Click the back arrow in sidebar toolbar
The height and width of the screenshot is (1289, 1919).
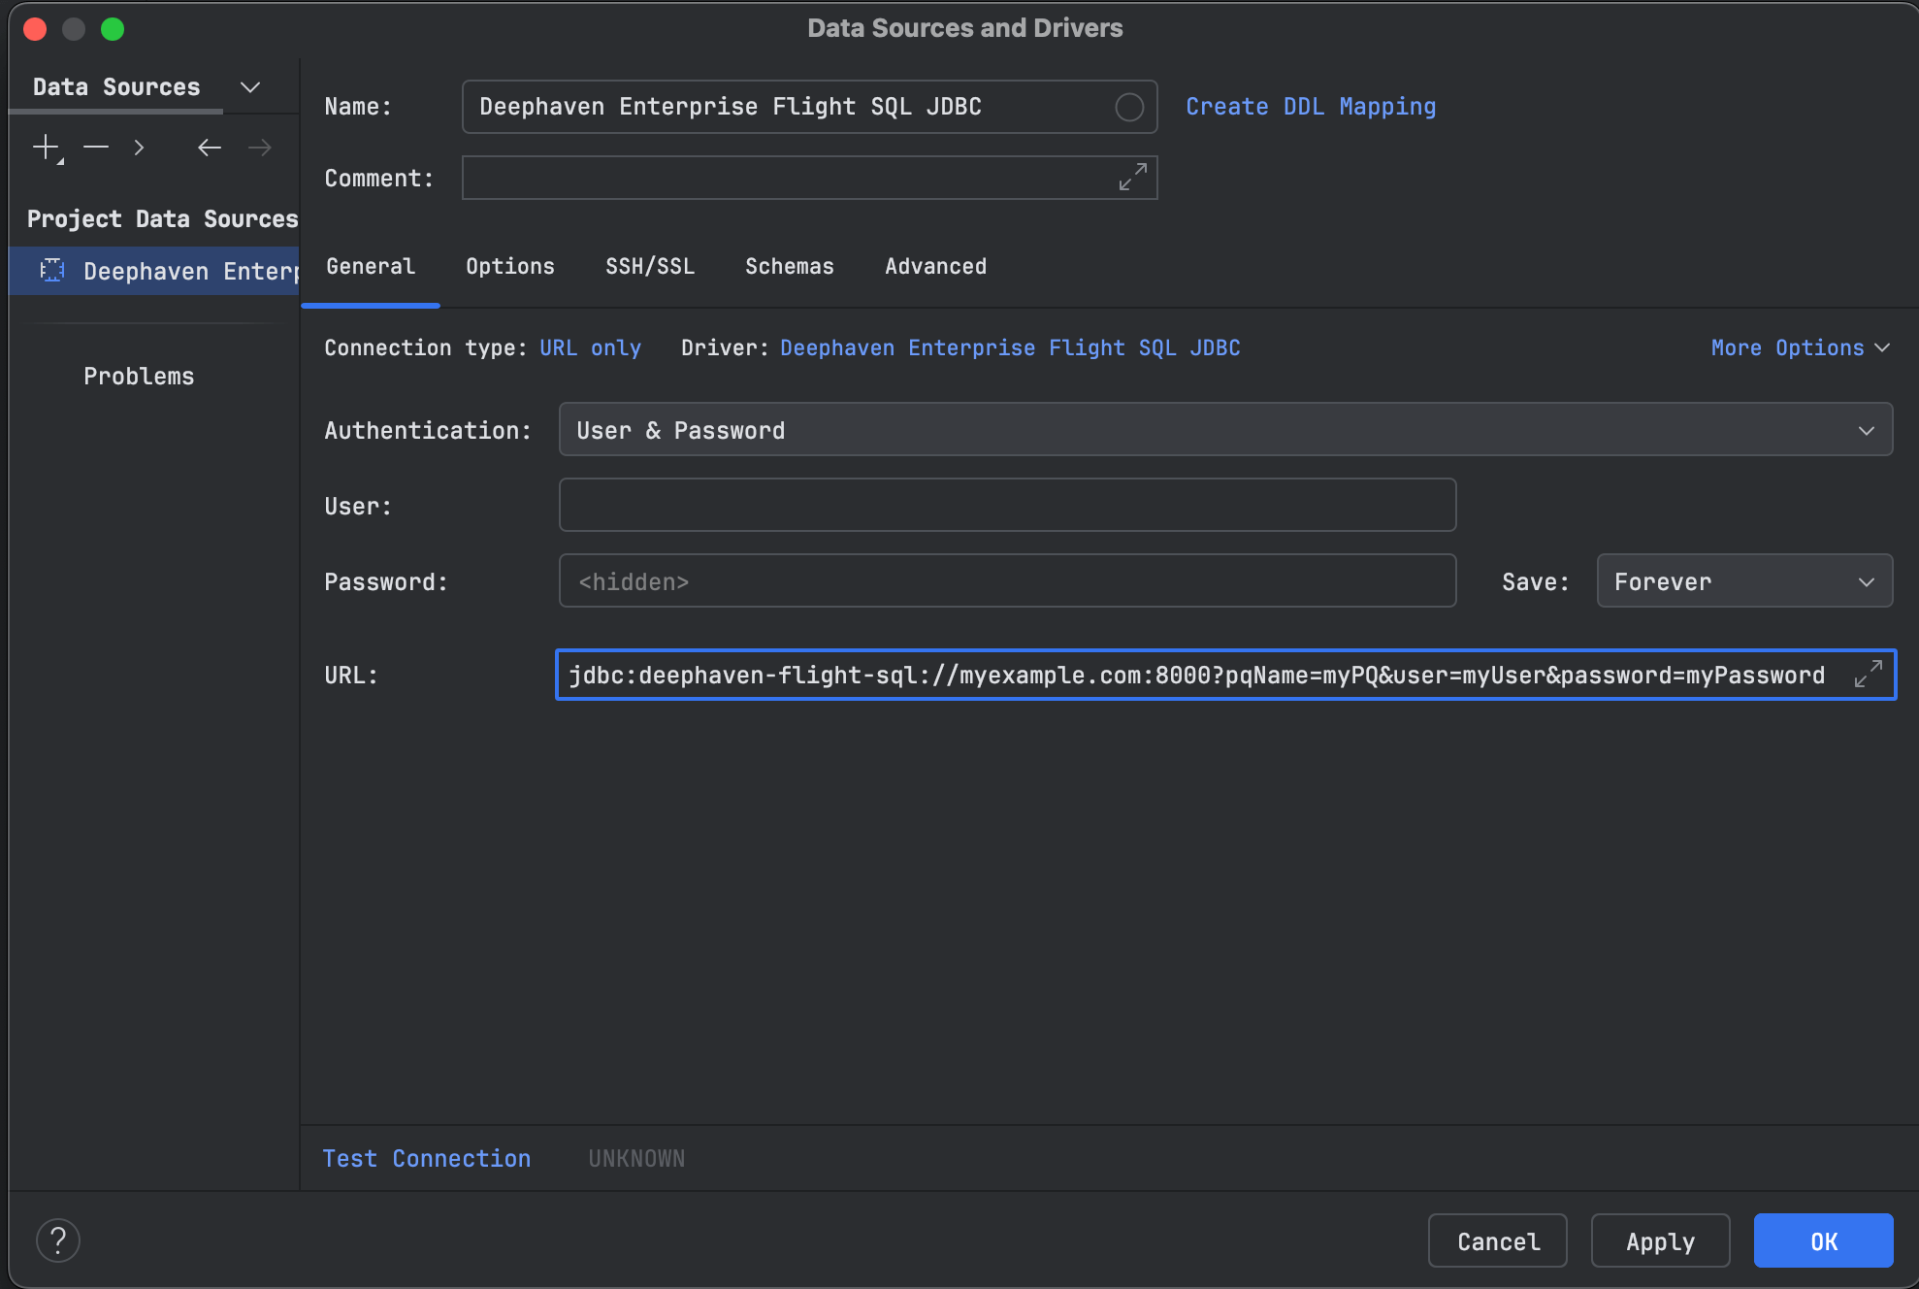tap(210, 148)
